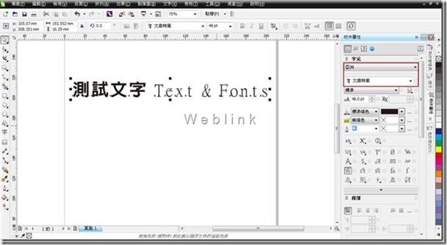Select the Freehand curve tool in toolbox
The image size is (447, 245).
(5, 77)
